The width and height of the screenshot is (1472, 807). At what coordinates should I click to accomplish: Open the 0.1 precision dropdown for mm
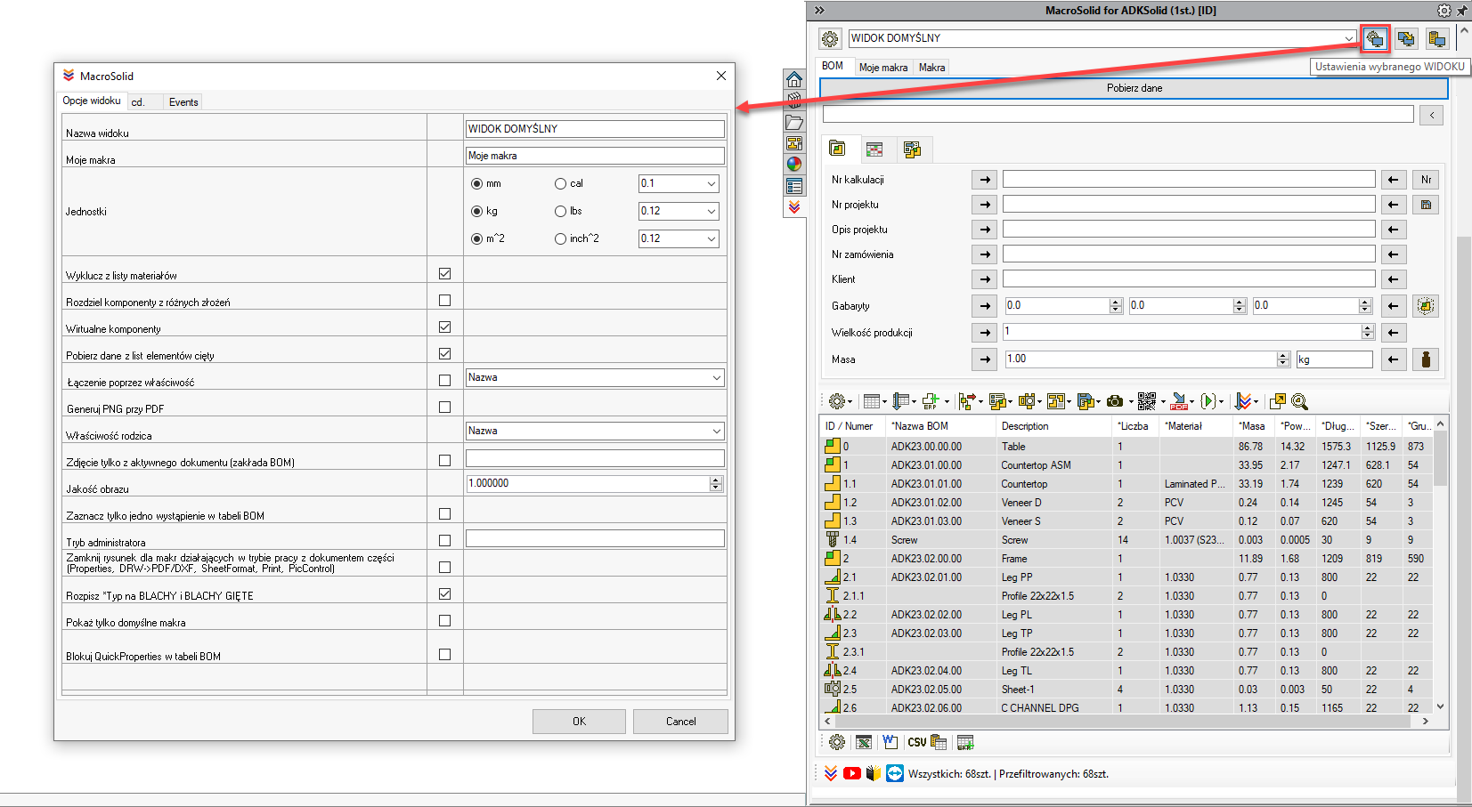[711, 183]
